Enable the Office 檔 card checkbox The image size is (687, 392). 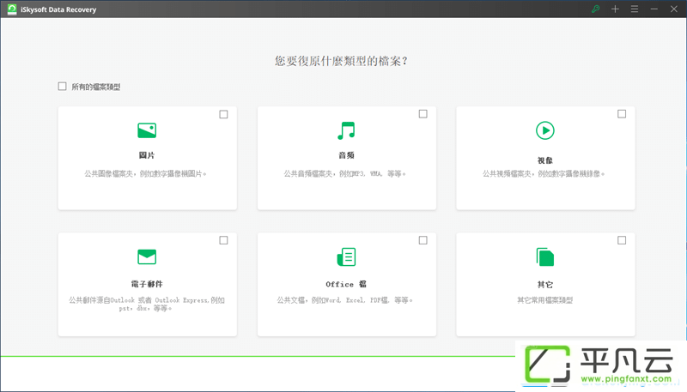pyautogui.click(x=423, y=240)
